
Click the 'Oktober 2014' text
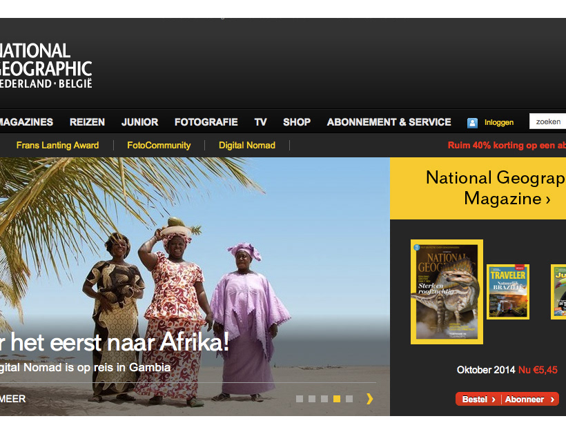(486, 370)
